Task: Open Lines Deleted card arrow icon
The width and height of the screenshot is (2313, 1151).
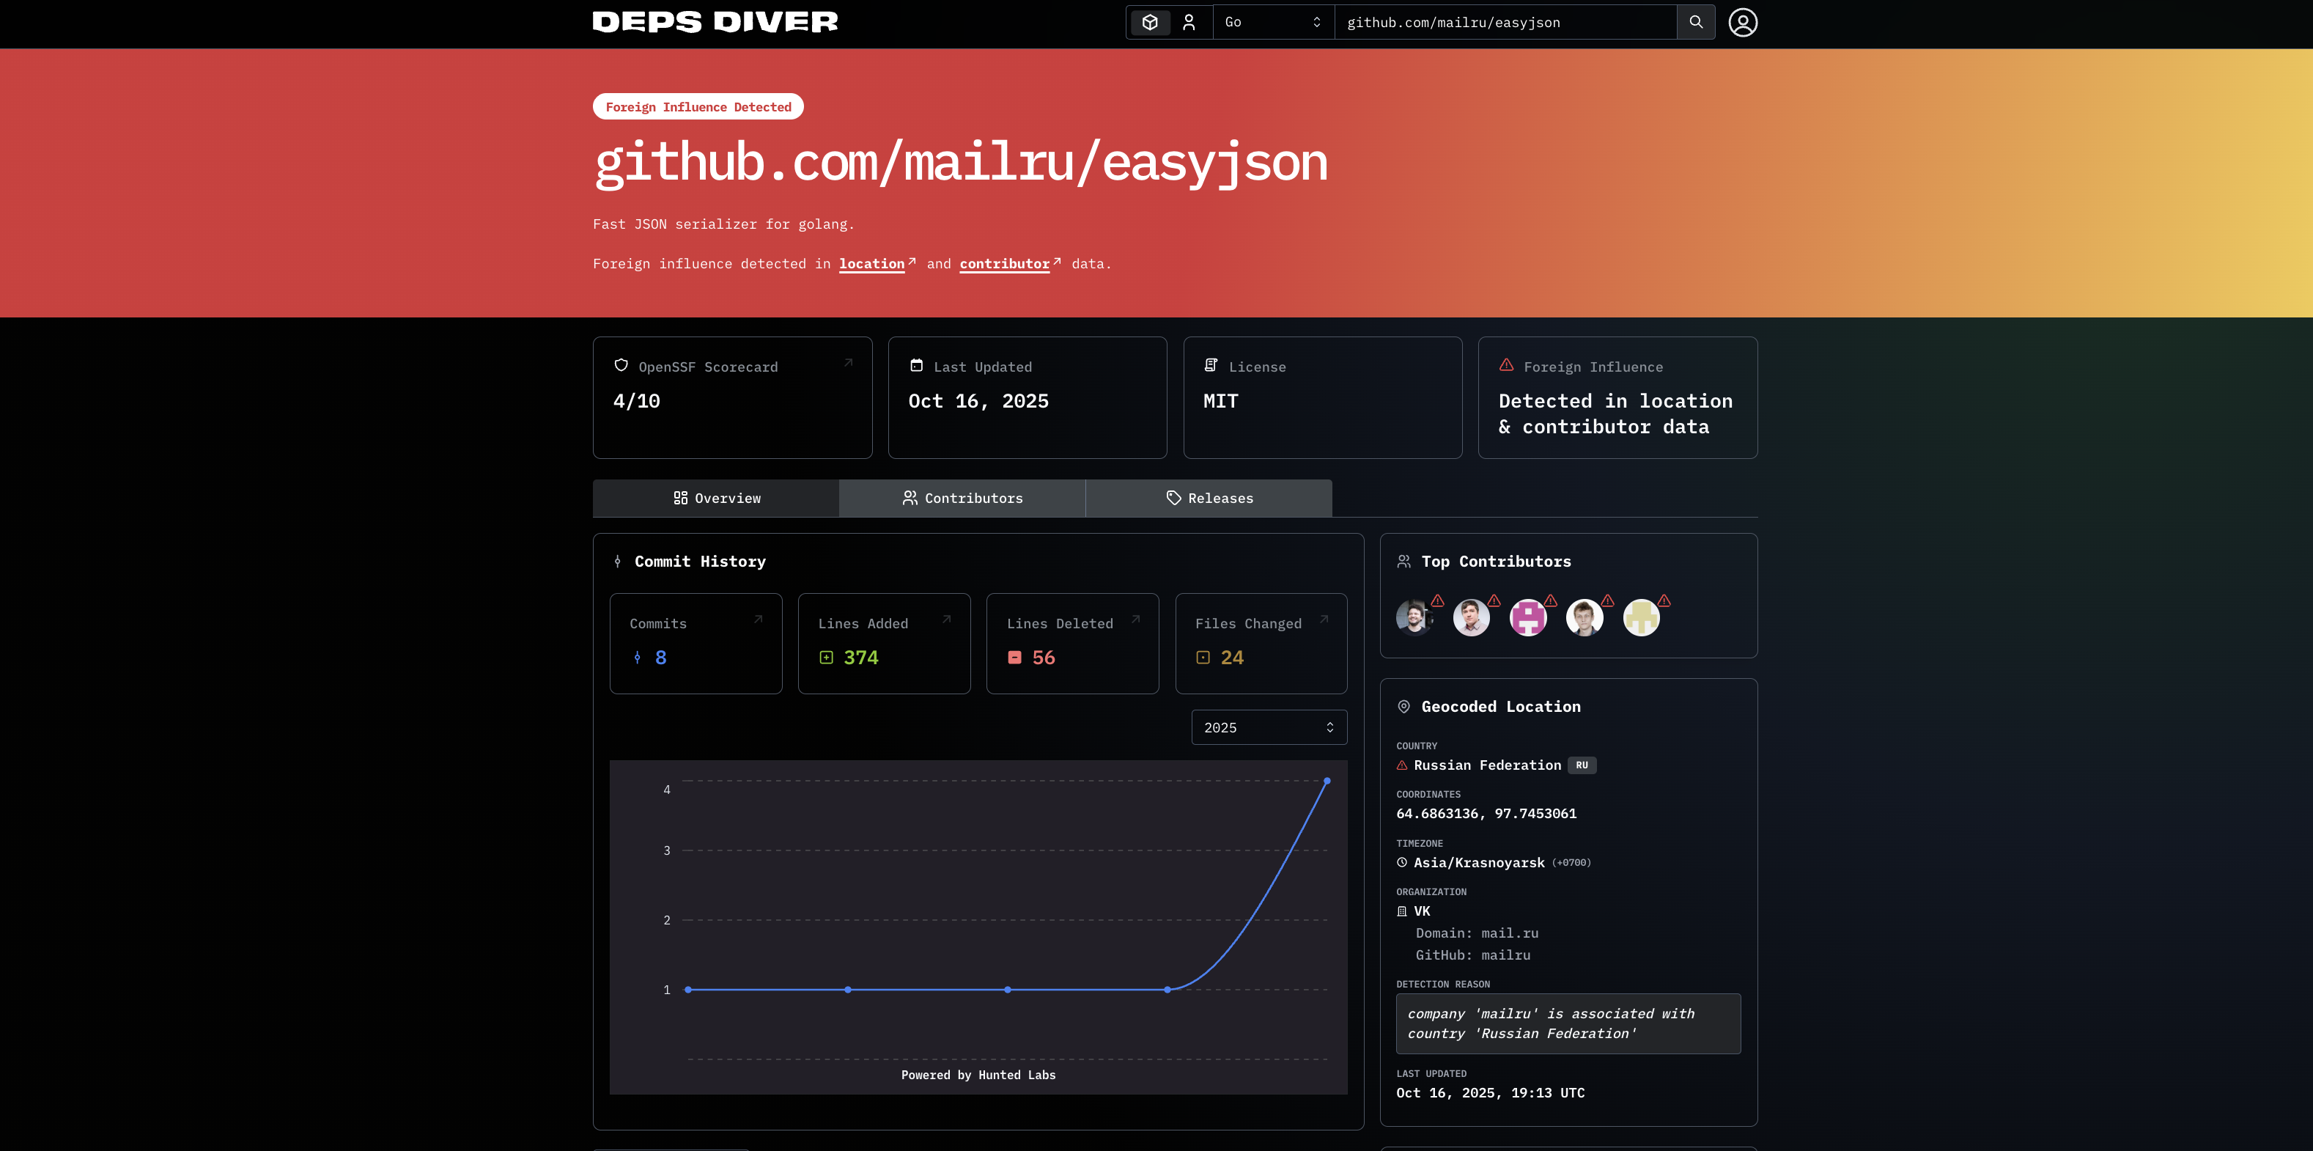Action: (x=1135, y=619)
